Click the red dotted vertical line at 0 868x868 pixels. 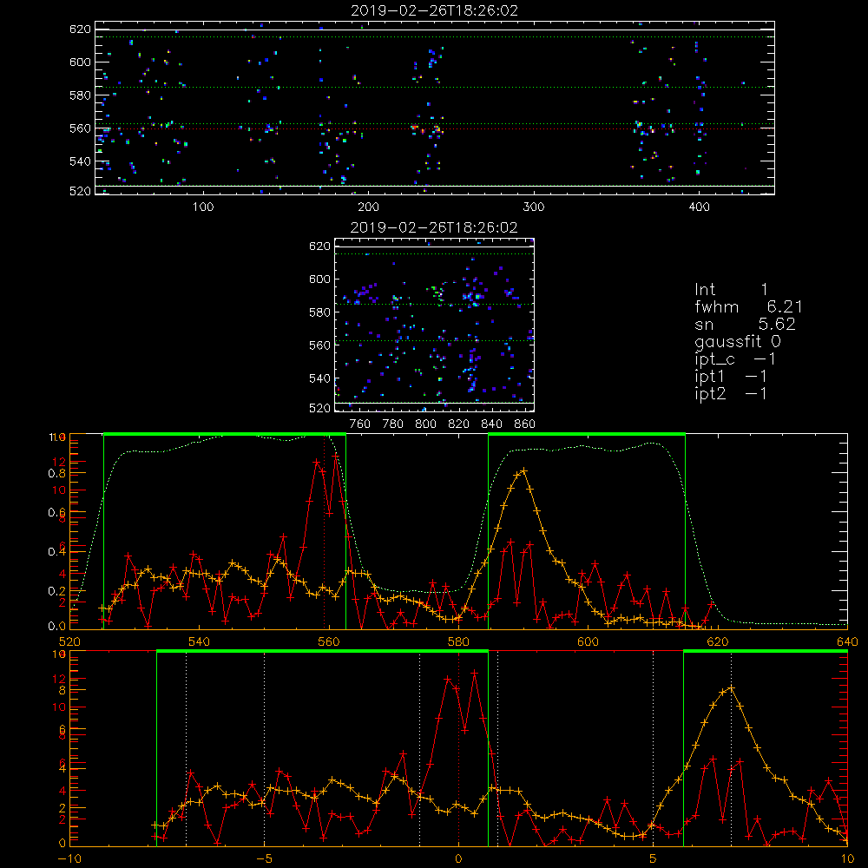[x=458, y=749]
